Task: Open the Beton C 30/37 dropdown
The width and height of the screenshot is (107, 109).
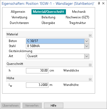Action: coord(87,41)
